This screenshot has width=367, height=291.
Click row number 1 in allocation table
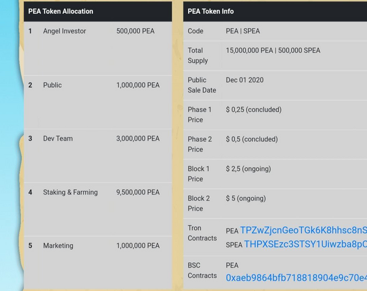30,31
